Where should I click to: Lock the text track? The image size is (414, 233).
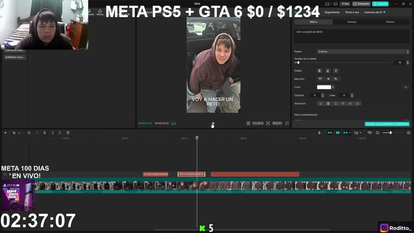pyautogui.click(x=10, y=174)
